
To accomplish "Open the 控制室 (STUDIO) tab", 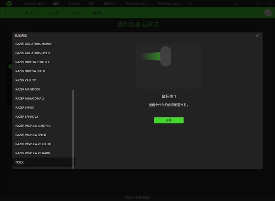I will point(168,4).
